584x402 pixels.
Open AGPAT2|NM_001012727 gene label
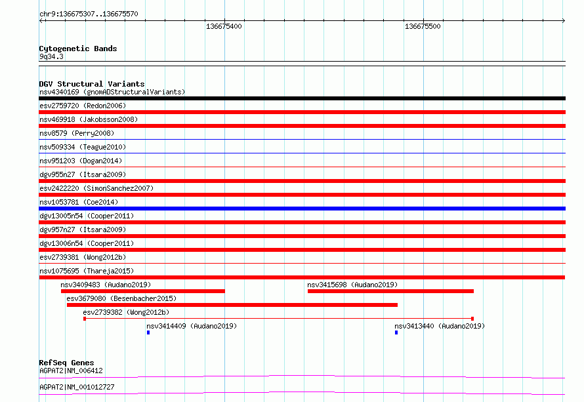click(77, 387)
